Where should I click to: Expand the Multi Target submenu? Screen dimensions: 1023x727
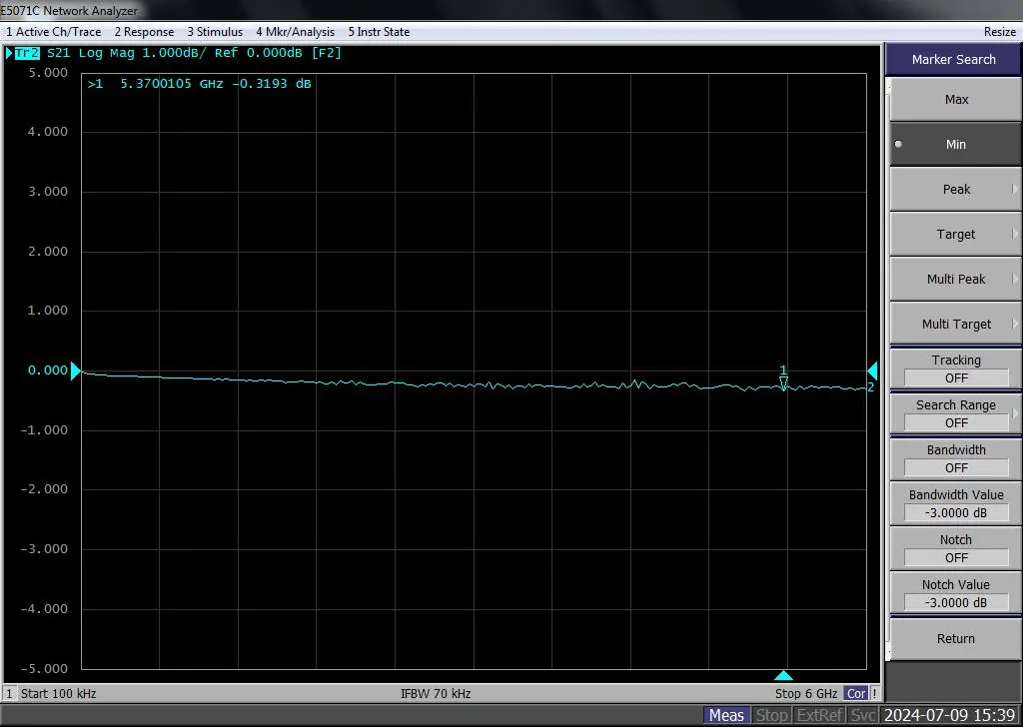pyautogui.click(x=955, y=325)
